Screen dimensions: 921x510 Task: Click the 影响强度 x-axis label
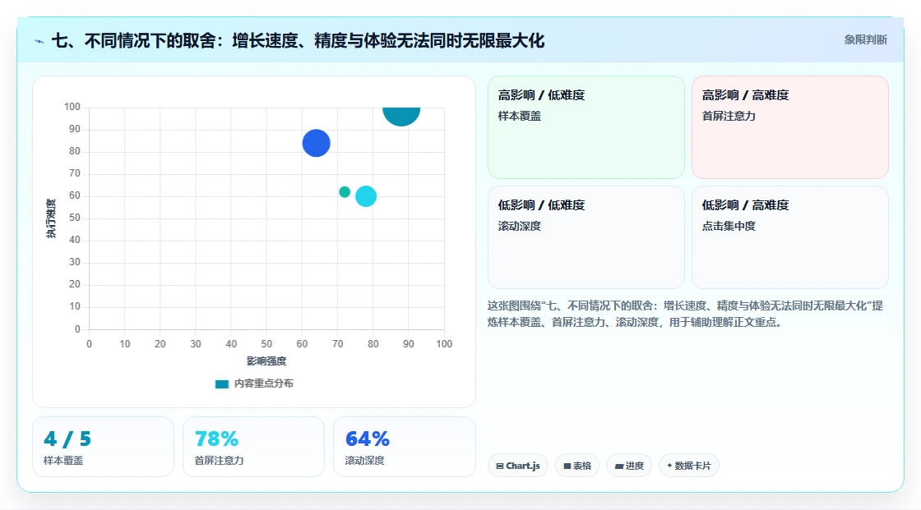[266, 361]
